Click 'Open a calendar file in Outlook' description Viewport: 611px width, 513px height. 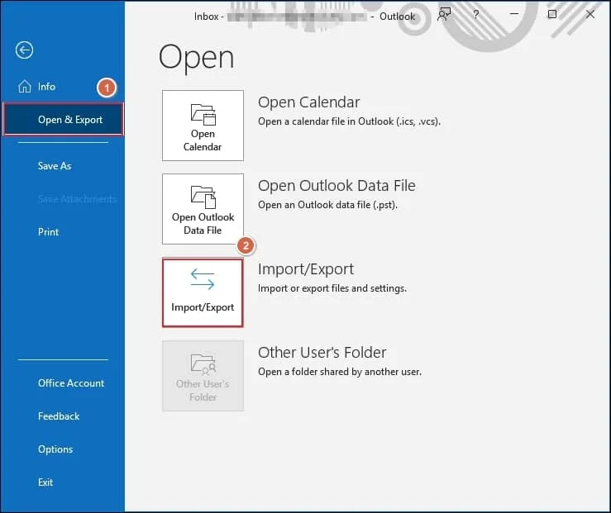349,121
